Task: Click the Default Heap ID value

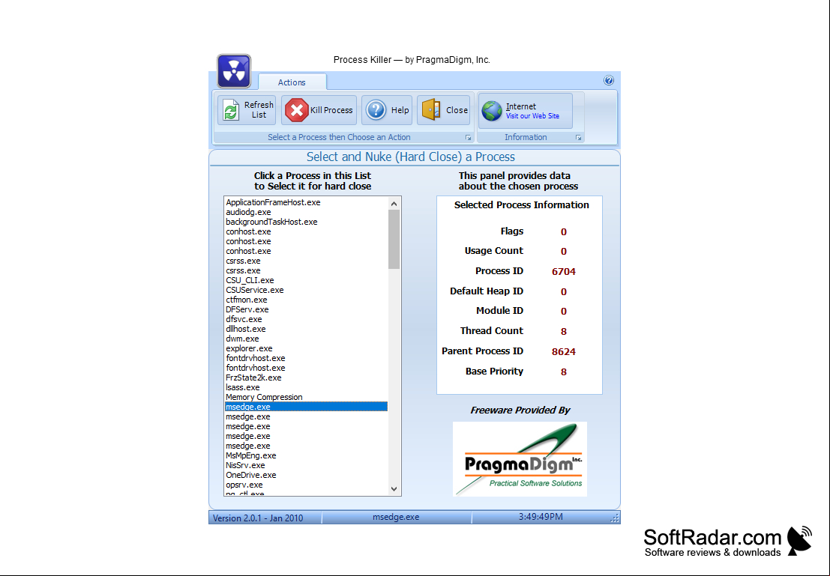Action: click(563, 291)
